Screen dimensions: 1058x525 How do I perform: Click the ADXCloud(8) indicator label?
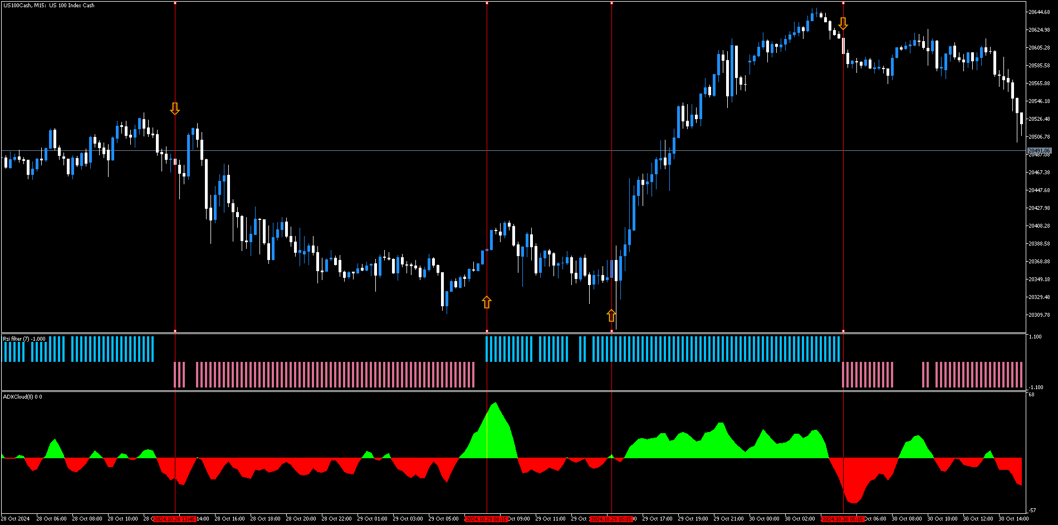coord(22,397)
